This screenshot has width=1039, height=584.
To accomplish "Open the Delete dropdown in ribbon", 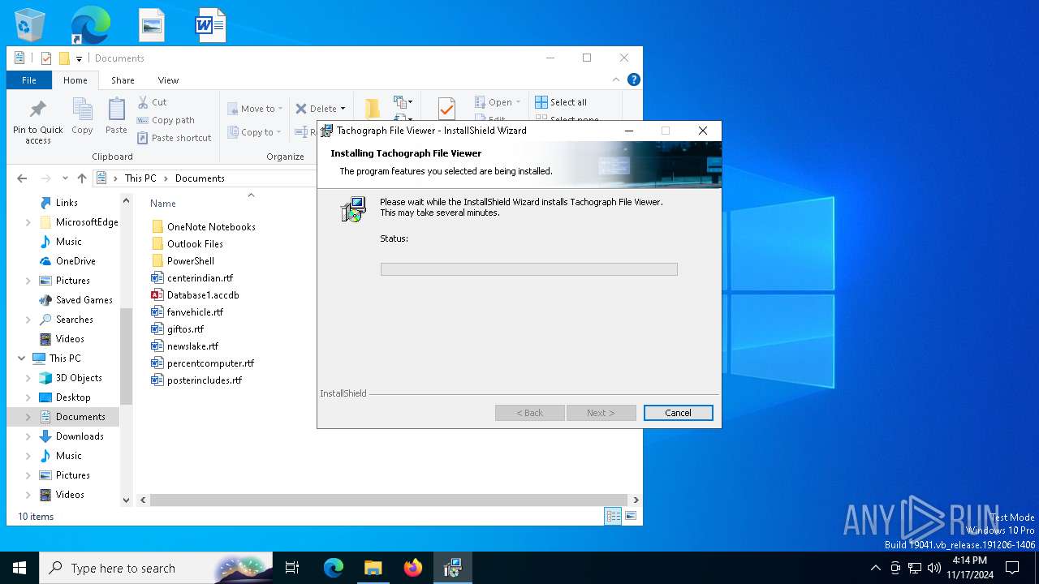I will point(320,109).
